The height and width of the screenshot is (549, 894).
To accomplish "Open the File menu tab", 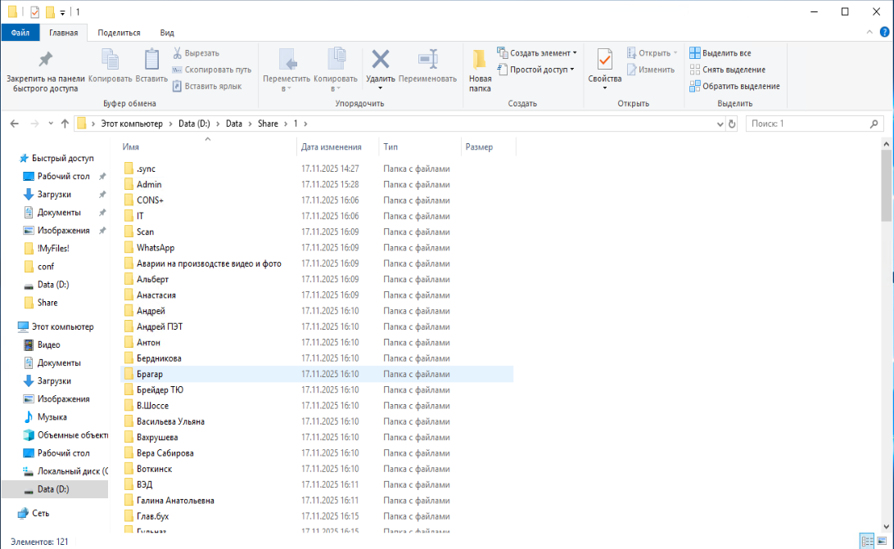I will [20, 33].
